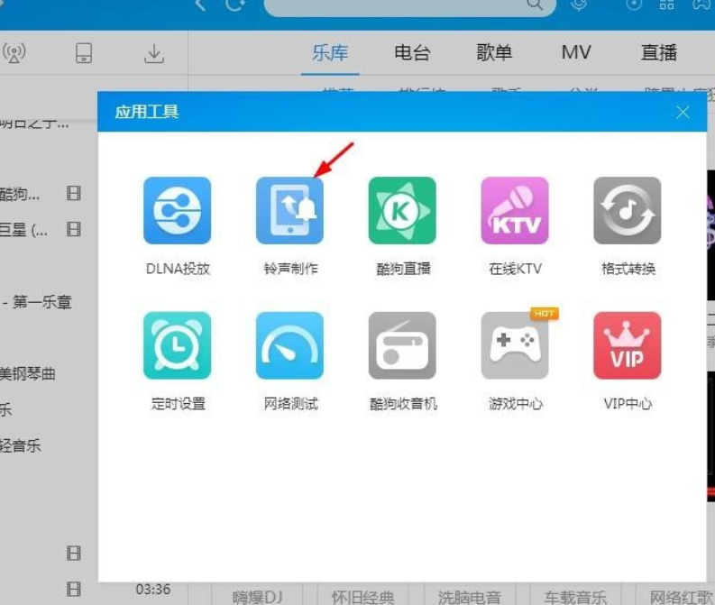This screenshot has height=605, width=715.
Task: Open the download manager sidebar icon
Action: pos(154,53)
